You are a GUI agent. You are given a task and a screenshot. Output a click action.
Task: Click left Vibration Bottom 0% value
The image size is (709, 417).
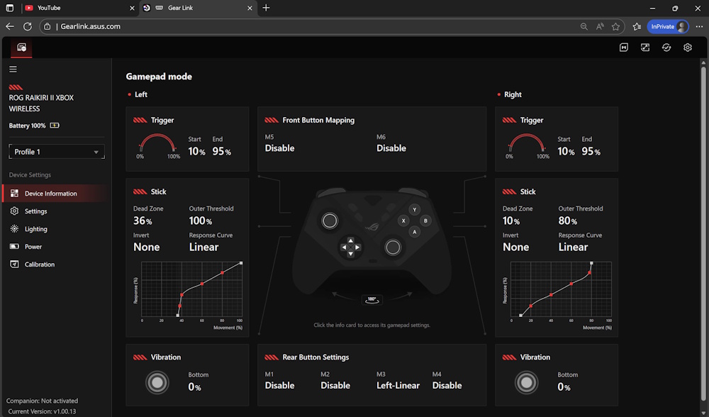pyautogui.click(x=194, y=387)
